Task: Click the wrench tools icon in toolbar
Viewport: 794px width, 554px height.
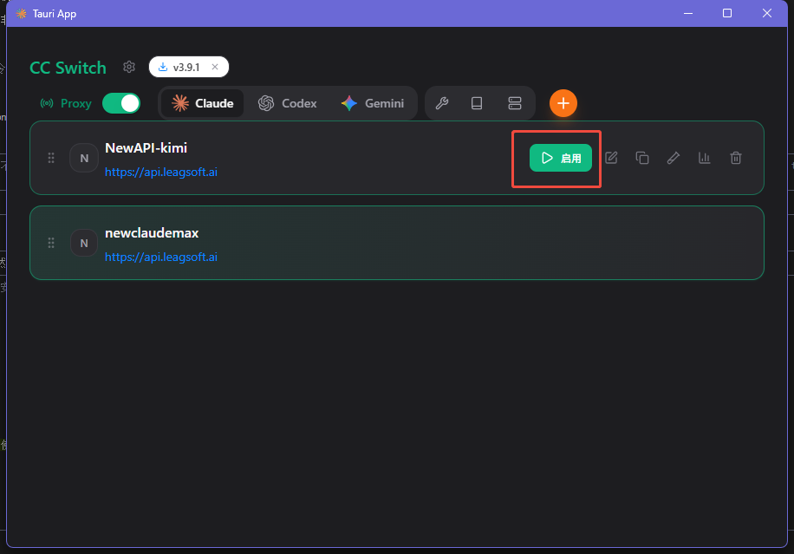Action: (441, 103)
